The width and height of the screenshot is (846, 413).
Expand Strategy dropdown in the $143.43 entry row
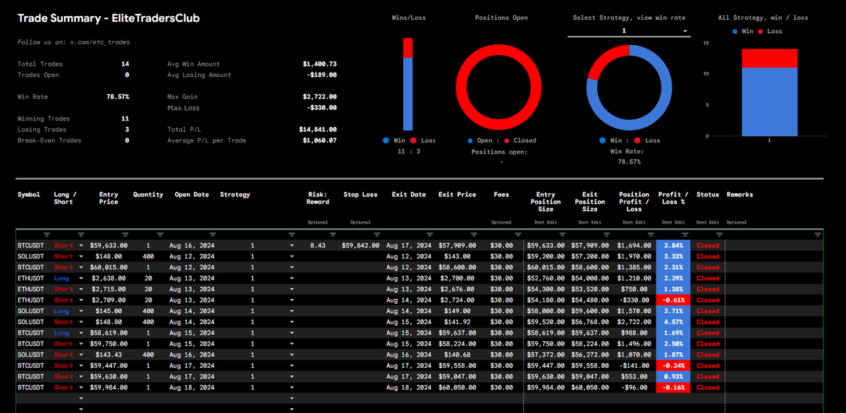click(291, 355)
